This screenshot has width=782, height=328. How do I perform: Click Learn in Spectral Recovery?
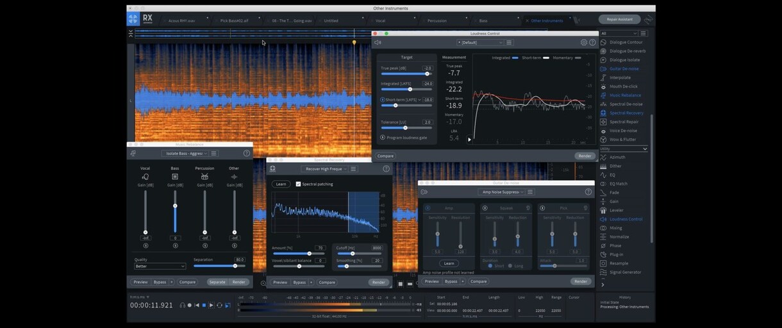point(281,184)
